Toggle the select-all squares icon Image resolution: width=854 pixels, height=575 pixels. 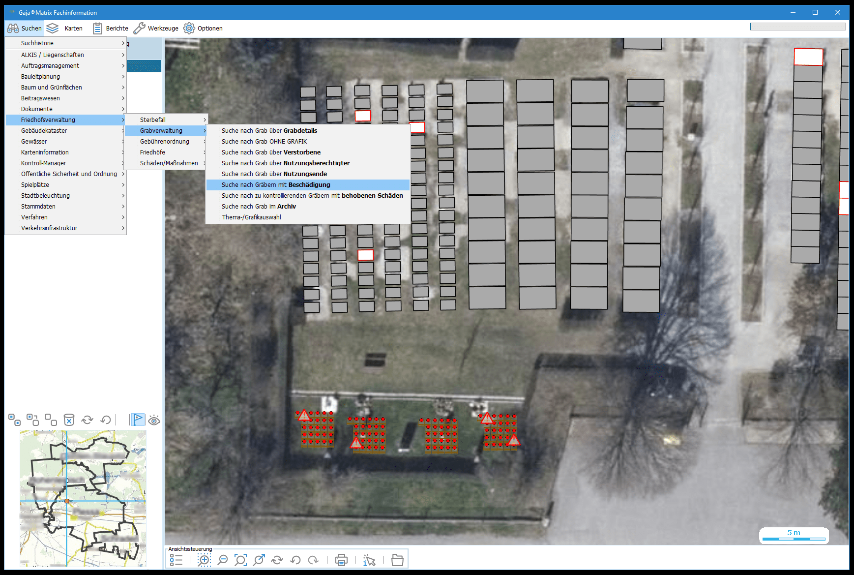coord(14,420)
